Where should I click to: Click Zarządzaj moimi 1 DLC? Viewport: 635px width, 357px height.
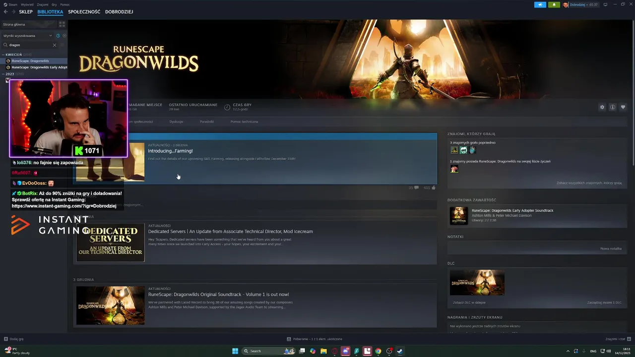pyautogui.click(x=604, y=302)
